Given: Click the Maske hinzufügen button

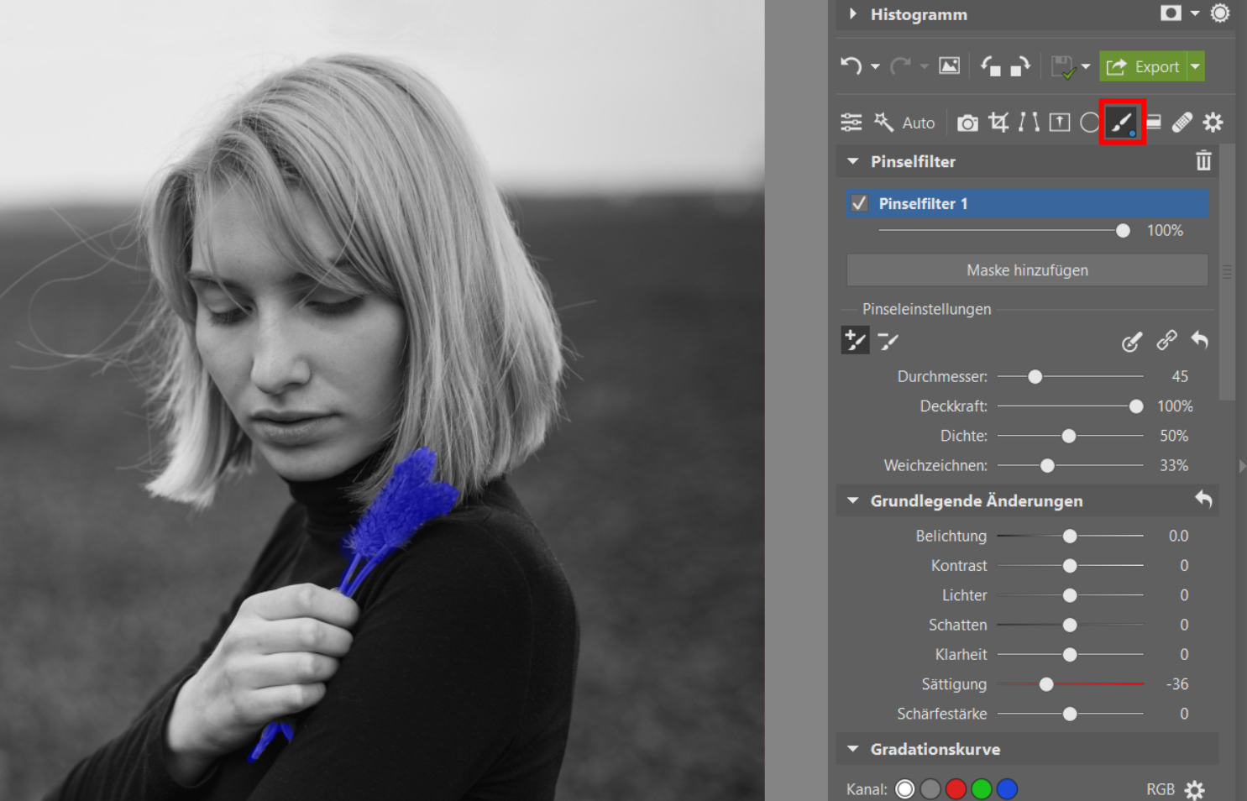Looking at the screenshot, I should coord(1027,270).
